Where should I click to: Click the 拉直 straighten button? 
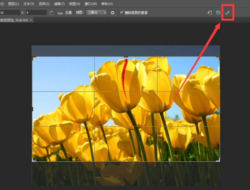click(69, 12)
